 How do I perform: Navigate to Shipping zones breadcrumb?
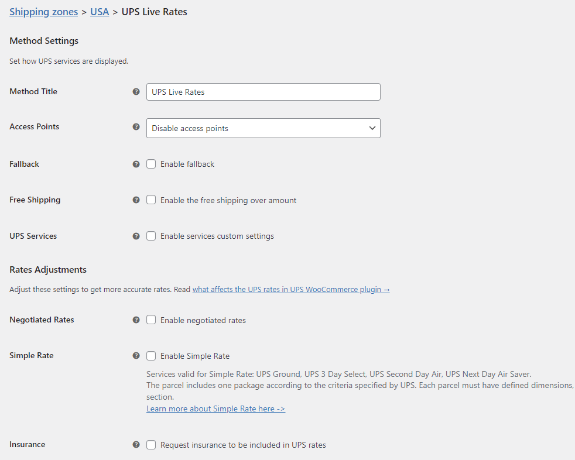[43, 12]
